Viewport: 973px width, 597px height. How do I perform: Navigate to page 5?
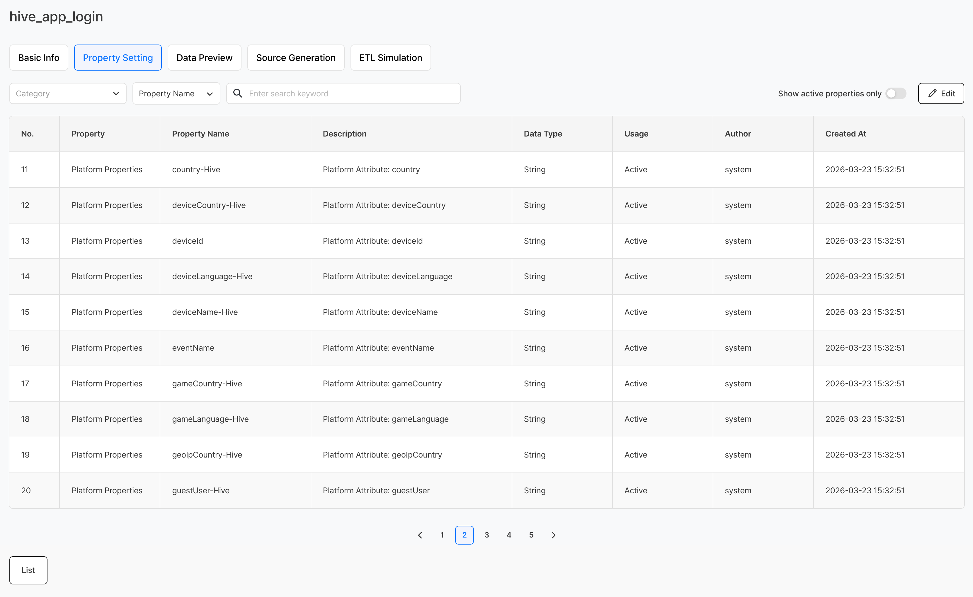(531, 535)
